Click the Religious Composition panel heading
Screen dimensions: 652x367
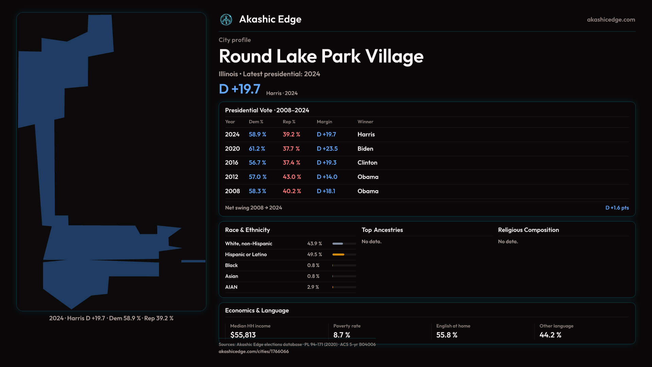pos(528,230)
